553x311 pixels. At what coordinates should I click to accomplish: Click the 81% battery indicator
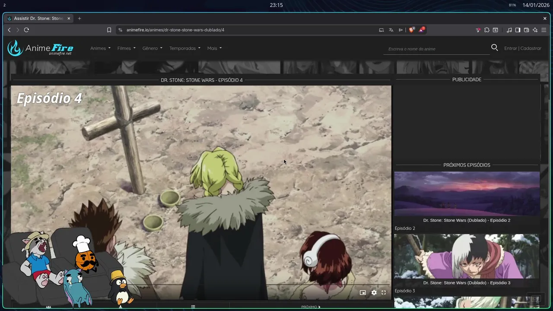[512, 5]
